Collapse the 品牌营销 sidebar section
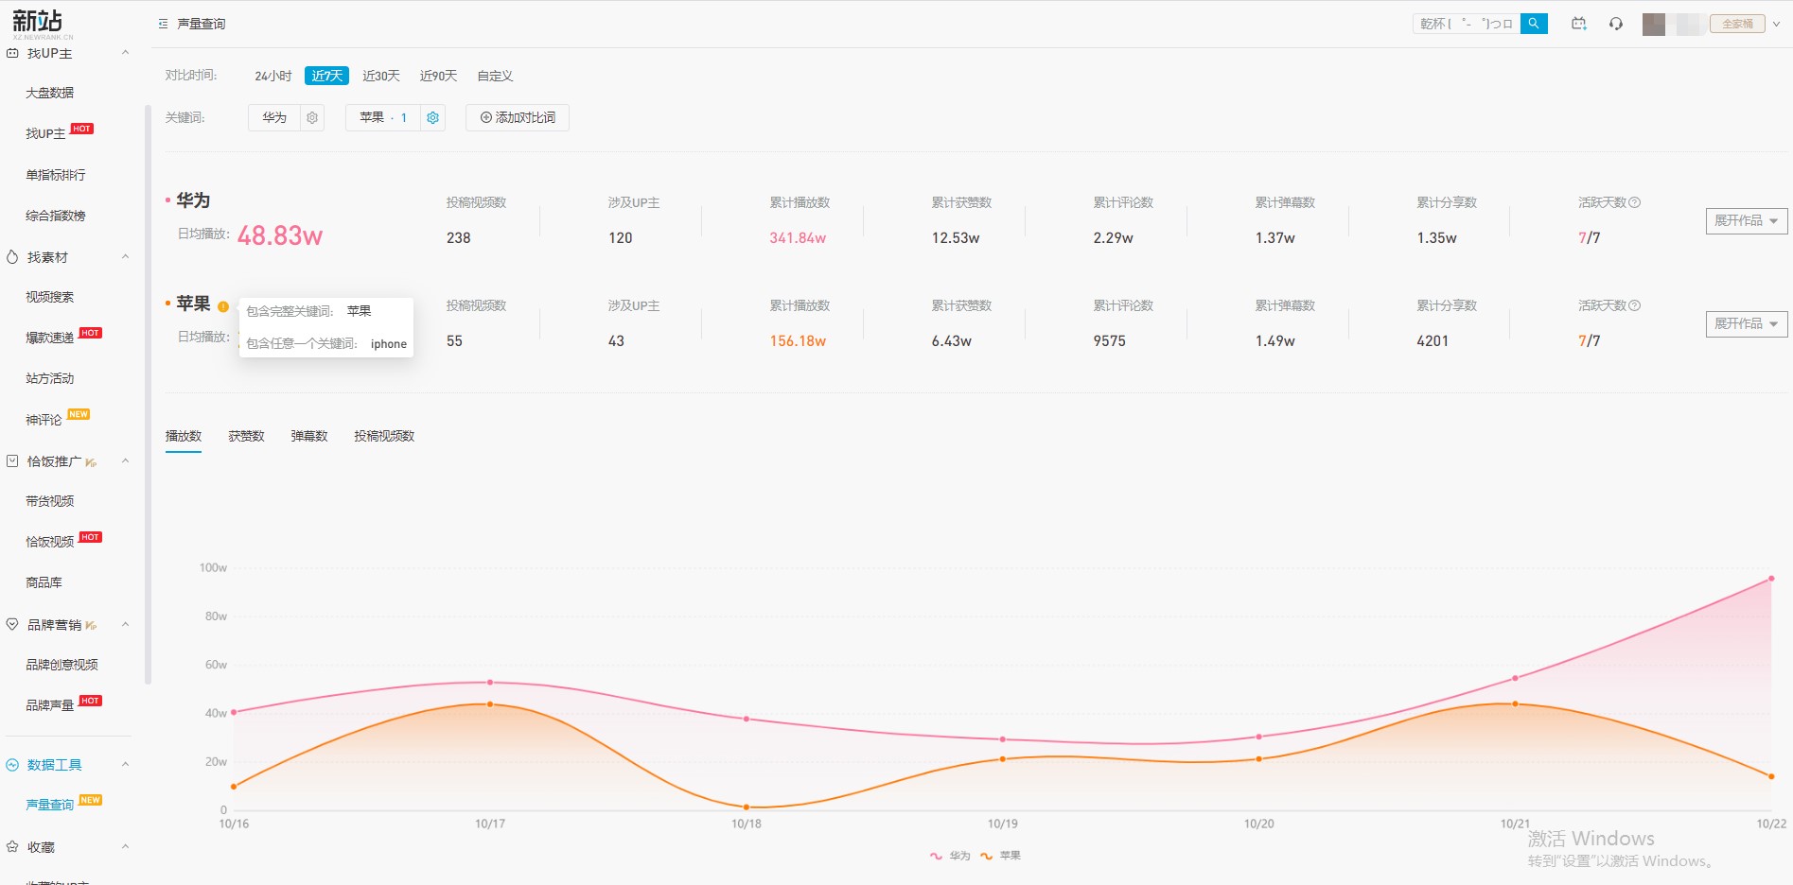This screenshot has height=885, width=1793. 126,625
